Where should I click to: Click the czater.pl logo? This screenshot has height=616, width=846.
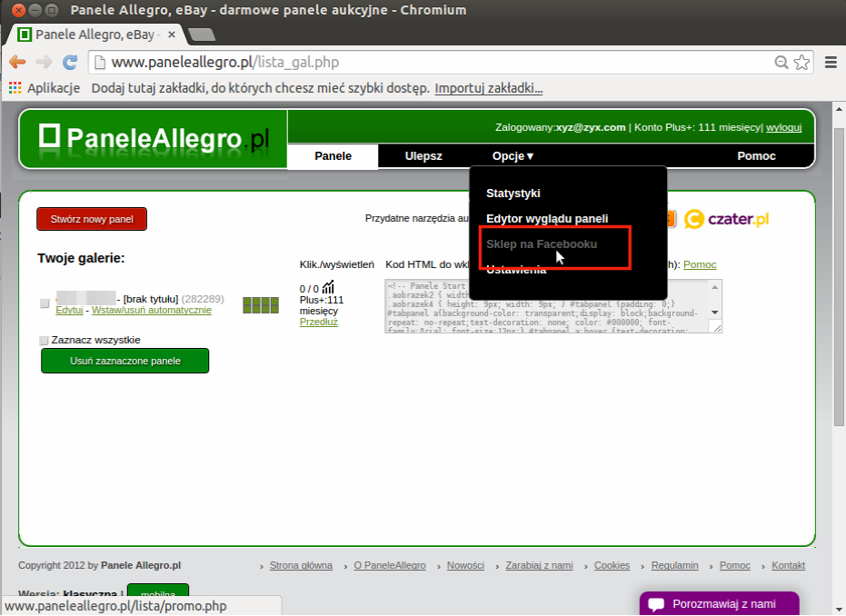click(727, 219)
